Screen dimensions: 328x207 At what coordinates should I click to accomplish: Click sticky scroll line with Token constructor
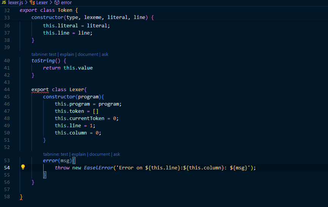tap(93, 17)
